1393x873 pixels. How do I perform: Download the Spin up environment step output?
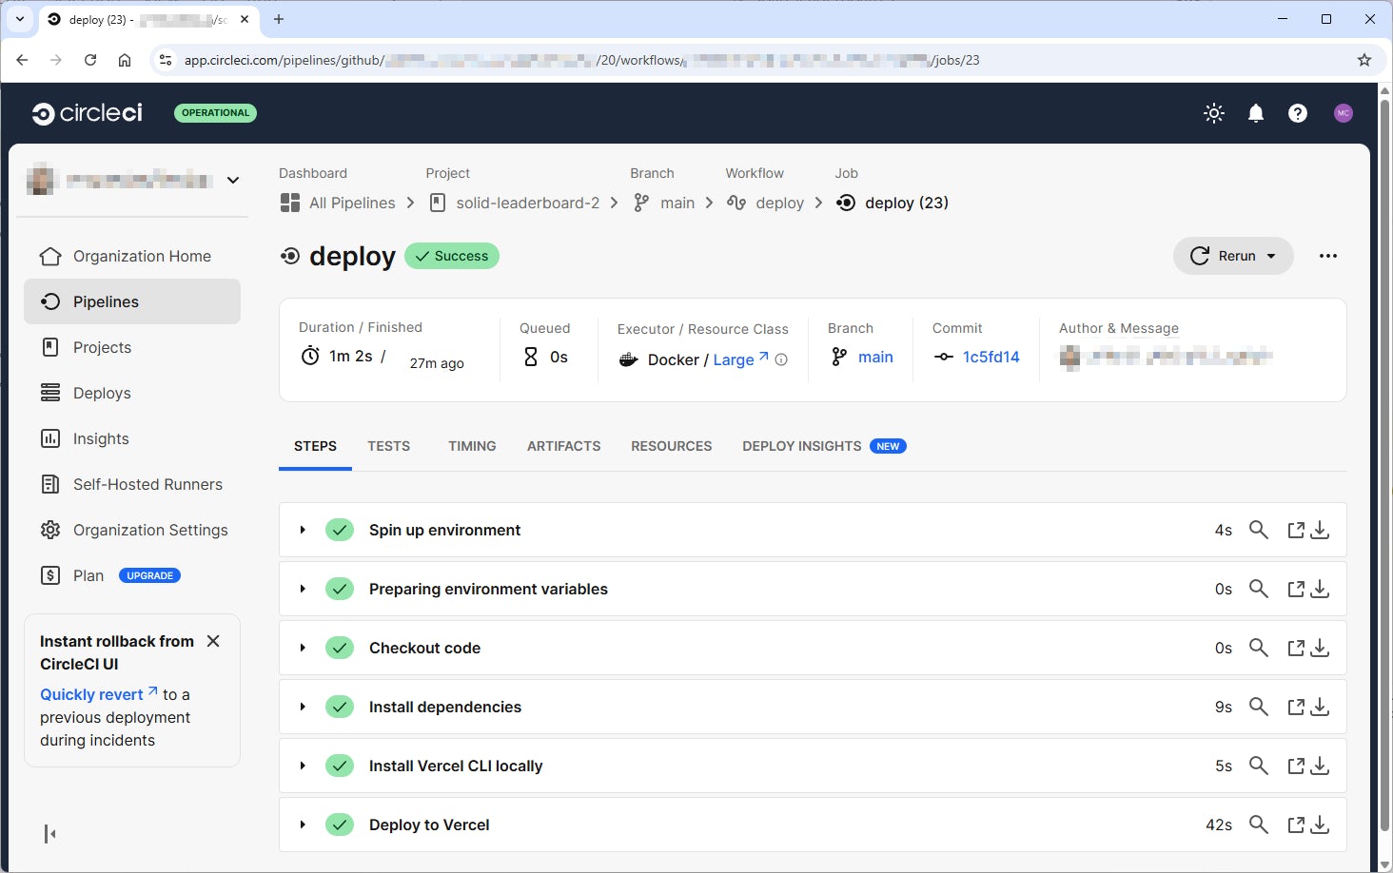[1320, 530]
